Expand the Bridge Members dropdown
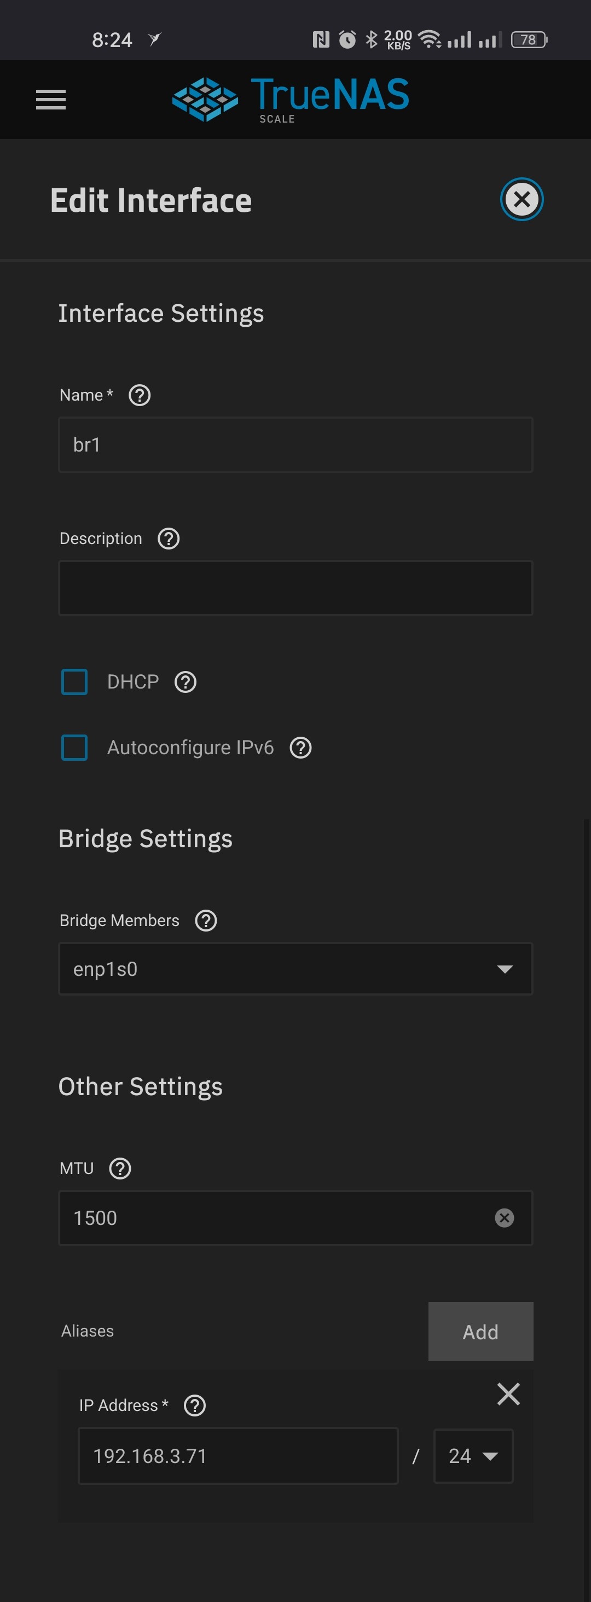Viewport: 591px width, 1602px height. pyautogui.click(x=296, y=969)
